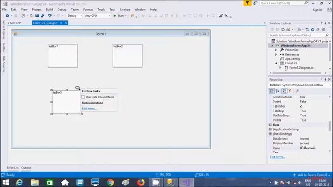333x187 pixels.
Task: Click the Sorted property value False
Action: click(x=303, y=102)
